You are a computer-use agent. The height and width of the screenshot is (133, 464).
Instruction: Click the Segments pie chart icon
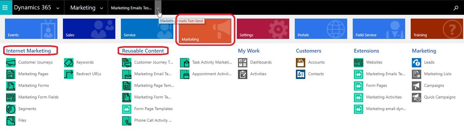point(11,109)
